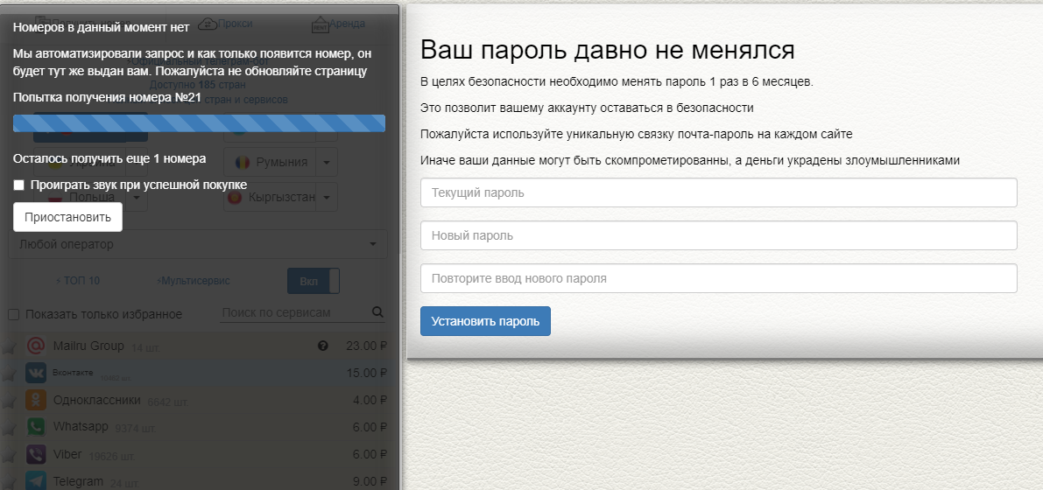Select the Viber service icon
Image resolution: width=1043 pixels, height=490 pixels.
[36, 454]
